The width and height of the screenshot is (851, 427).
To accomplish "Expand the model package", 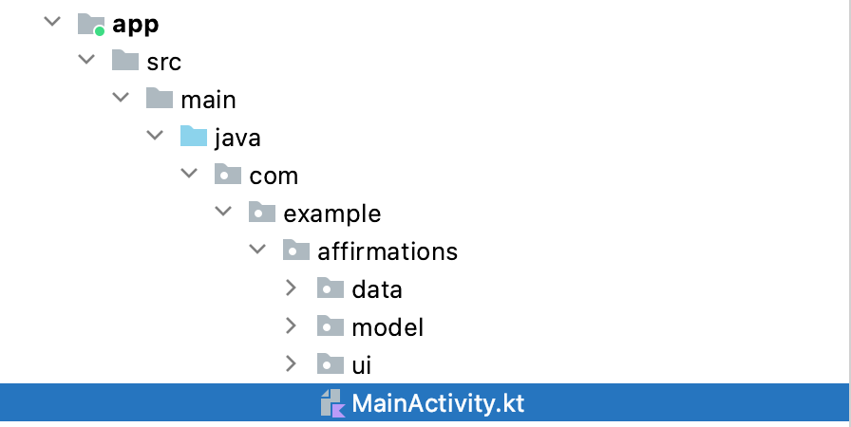I will pos(291,326).
